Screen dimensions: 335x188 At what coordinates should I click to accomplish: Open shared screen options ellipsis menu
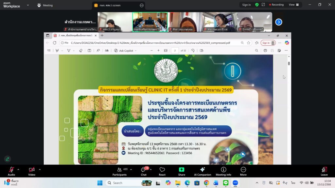(x=142, y=5)
